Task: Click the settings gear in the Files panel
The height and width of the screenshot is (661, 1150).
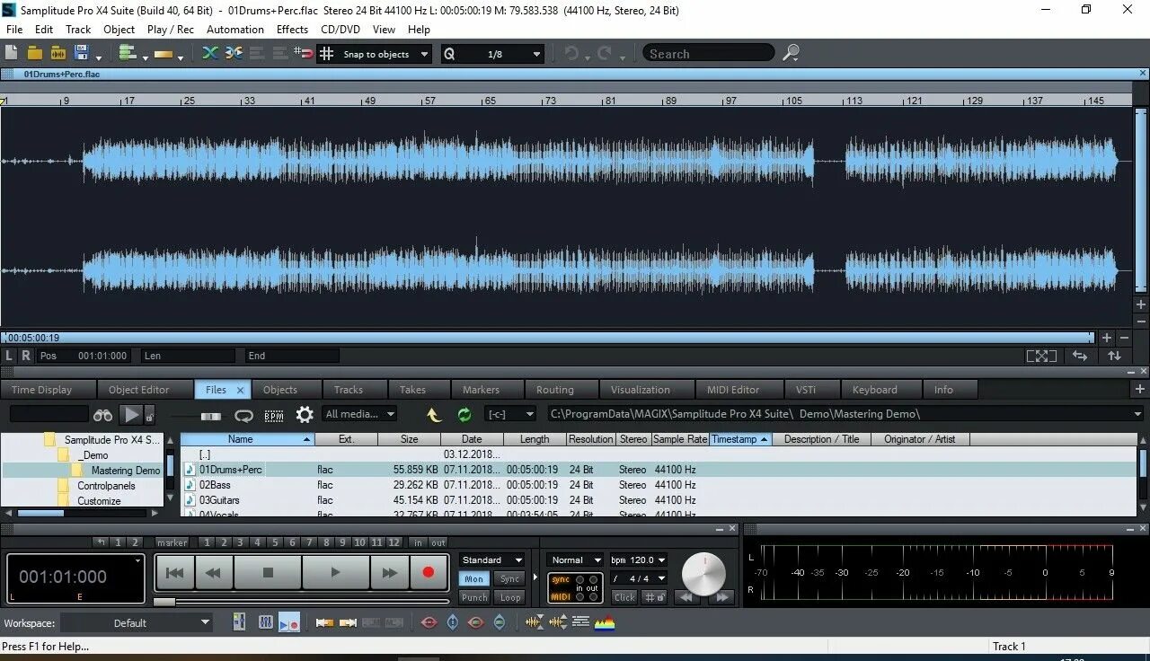Action: 305,415
